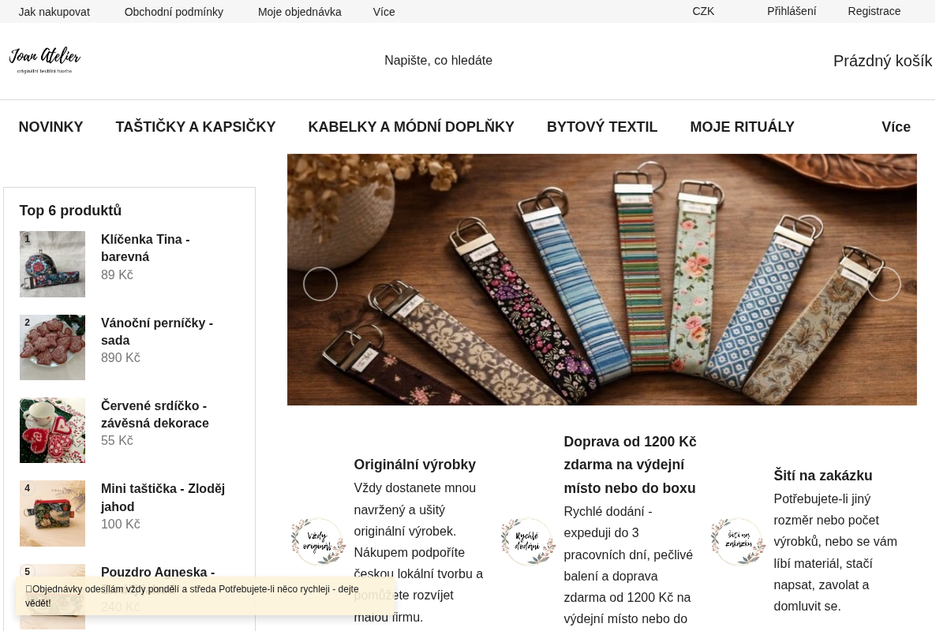Open Vánoční perníčky product thumbnail
This screenshot has width=947, height=631.
click(52, 347)
